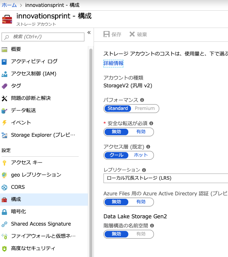Open the レプリケーション dropdown (LRS)
The image size is (228, 257).
click(166, 178)
